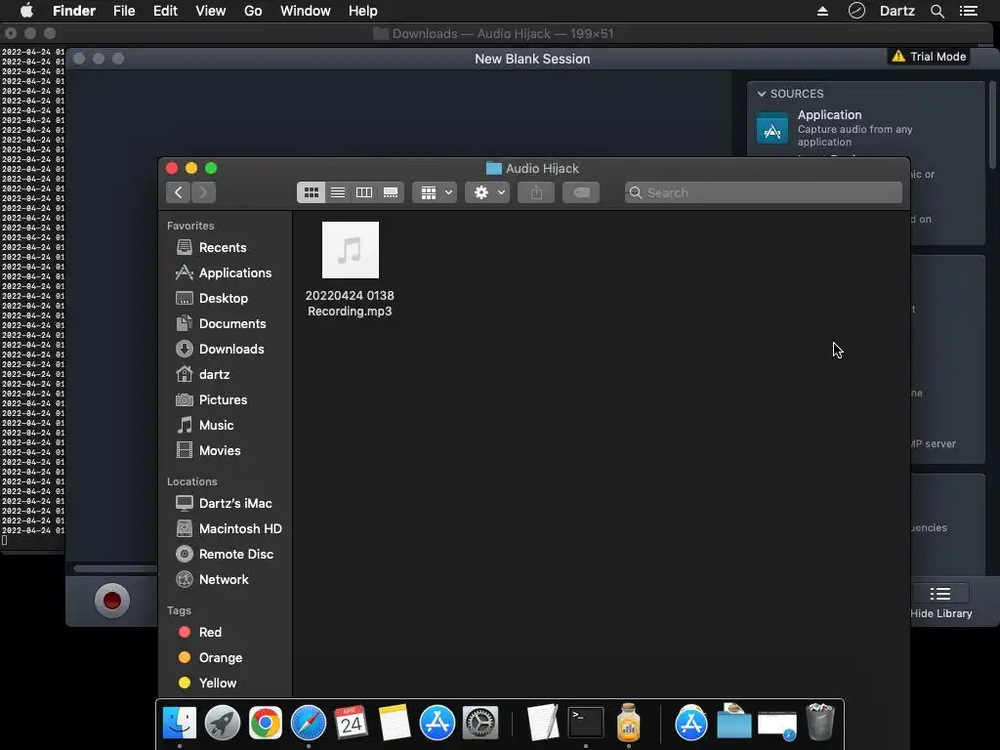The height and width of the screenshot is (750, 1000).
Task: Open the Edit menu
Action: [165, 11]
